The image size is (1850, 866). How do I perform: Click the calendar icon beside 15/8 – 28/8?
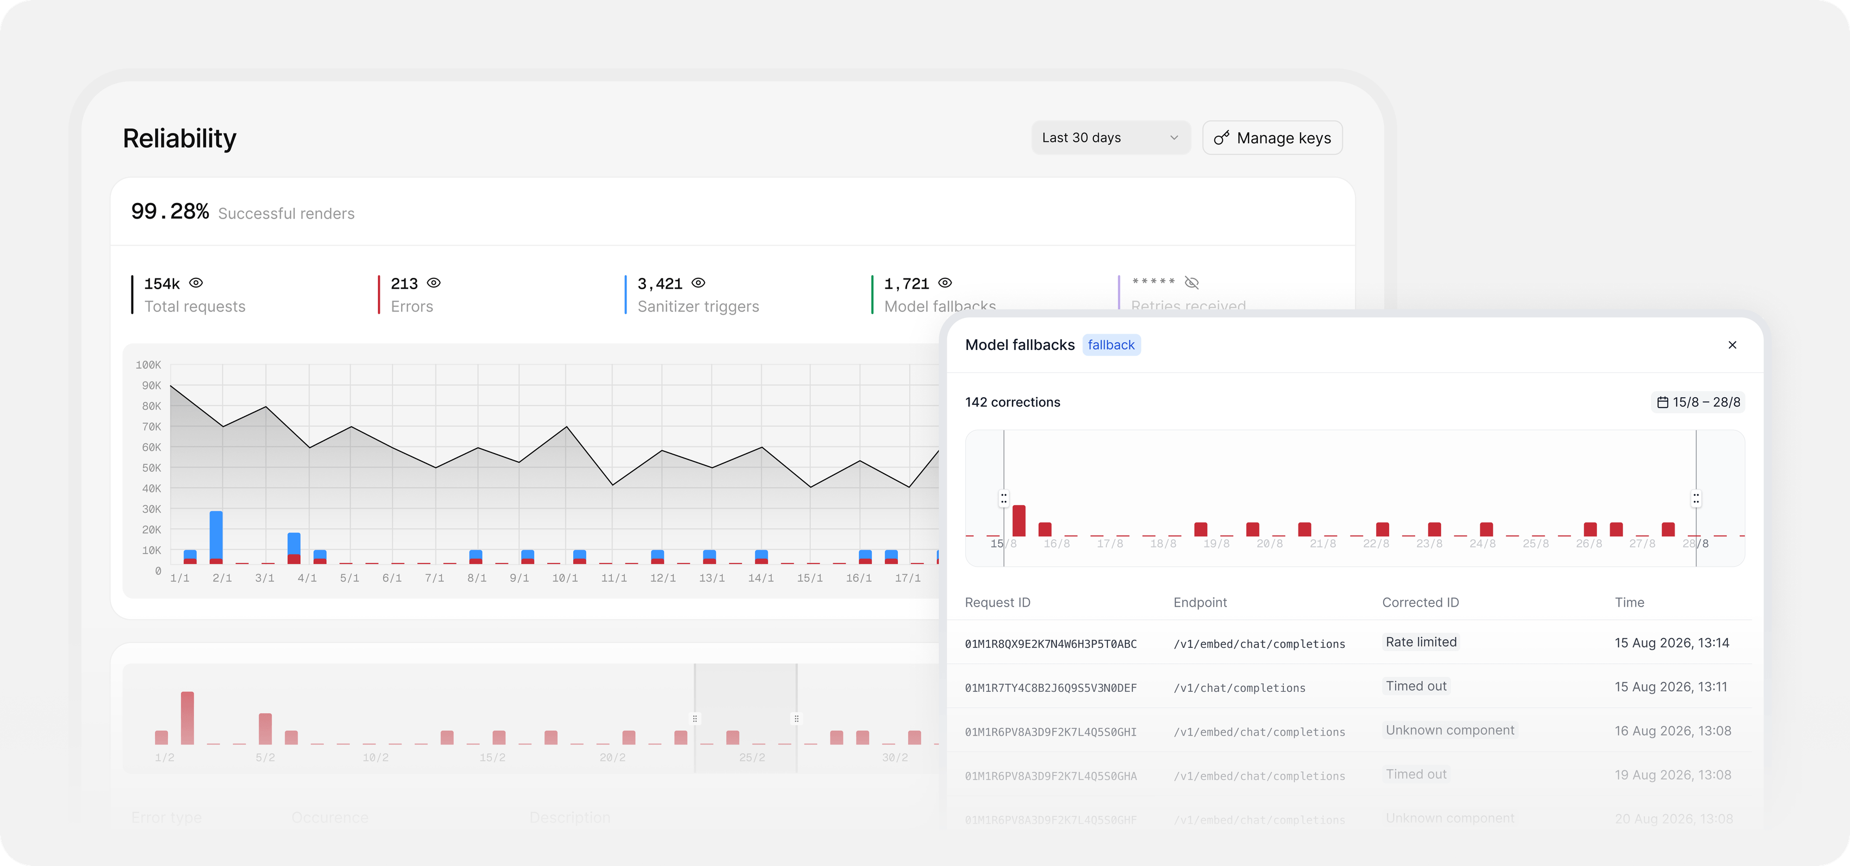point(1662,402)
